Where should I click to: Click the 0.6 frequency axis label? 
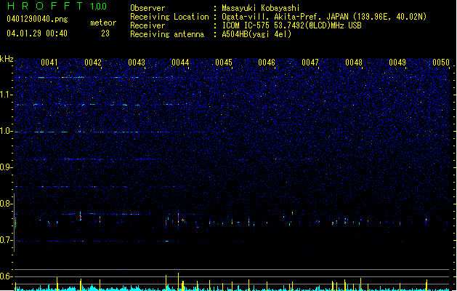(x=7, y=276)
